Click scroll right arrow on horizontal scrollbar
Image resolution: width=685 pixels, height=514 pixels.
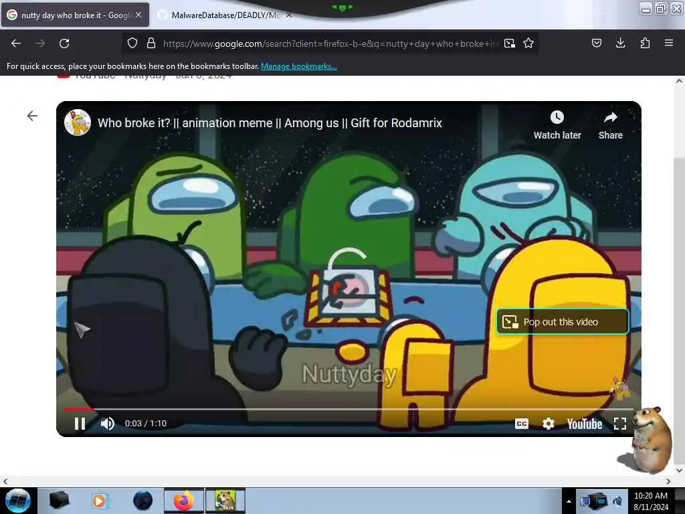pyautogui.click(x=668, y=481)
